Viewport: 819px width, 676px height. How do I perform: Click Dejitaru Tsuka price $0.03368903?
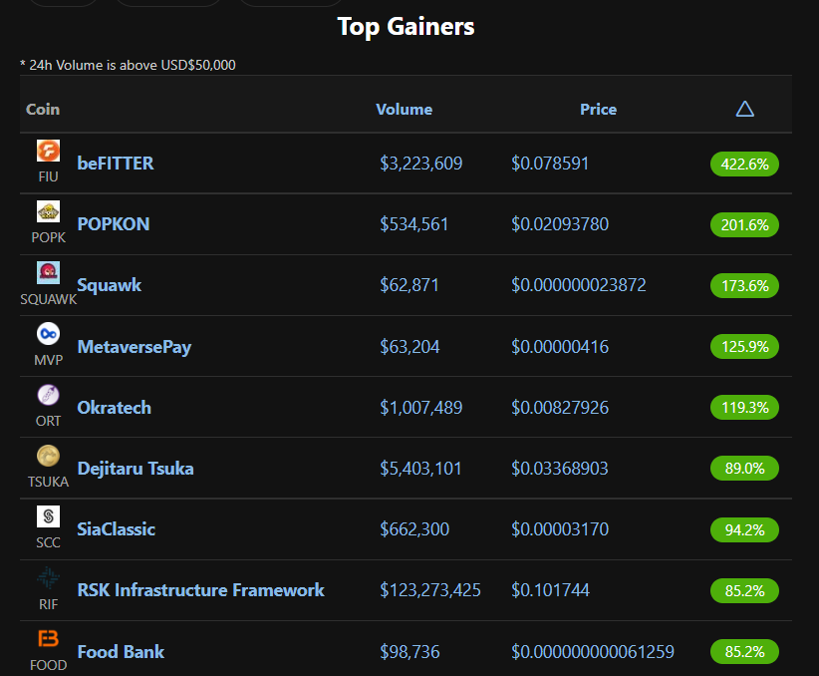(x=560, y=469)
